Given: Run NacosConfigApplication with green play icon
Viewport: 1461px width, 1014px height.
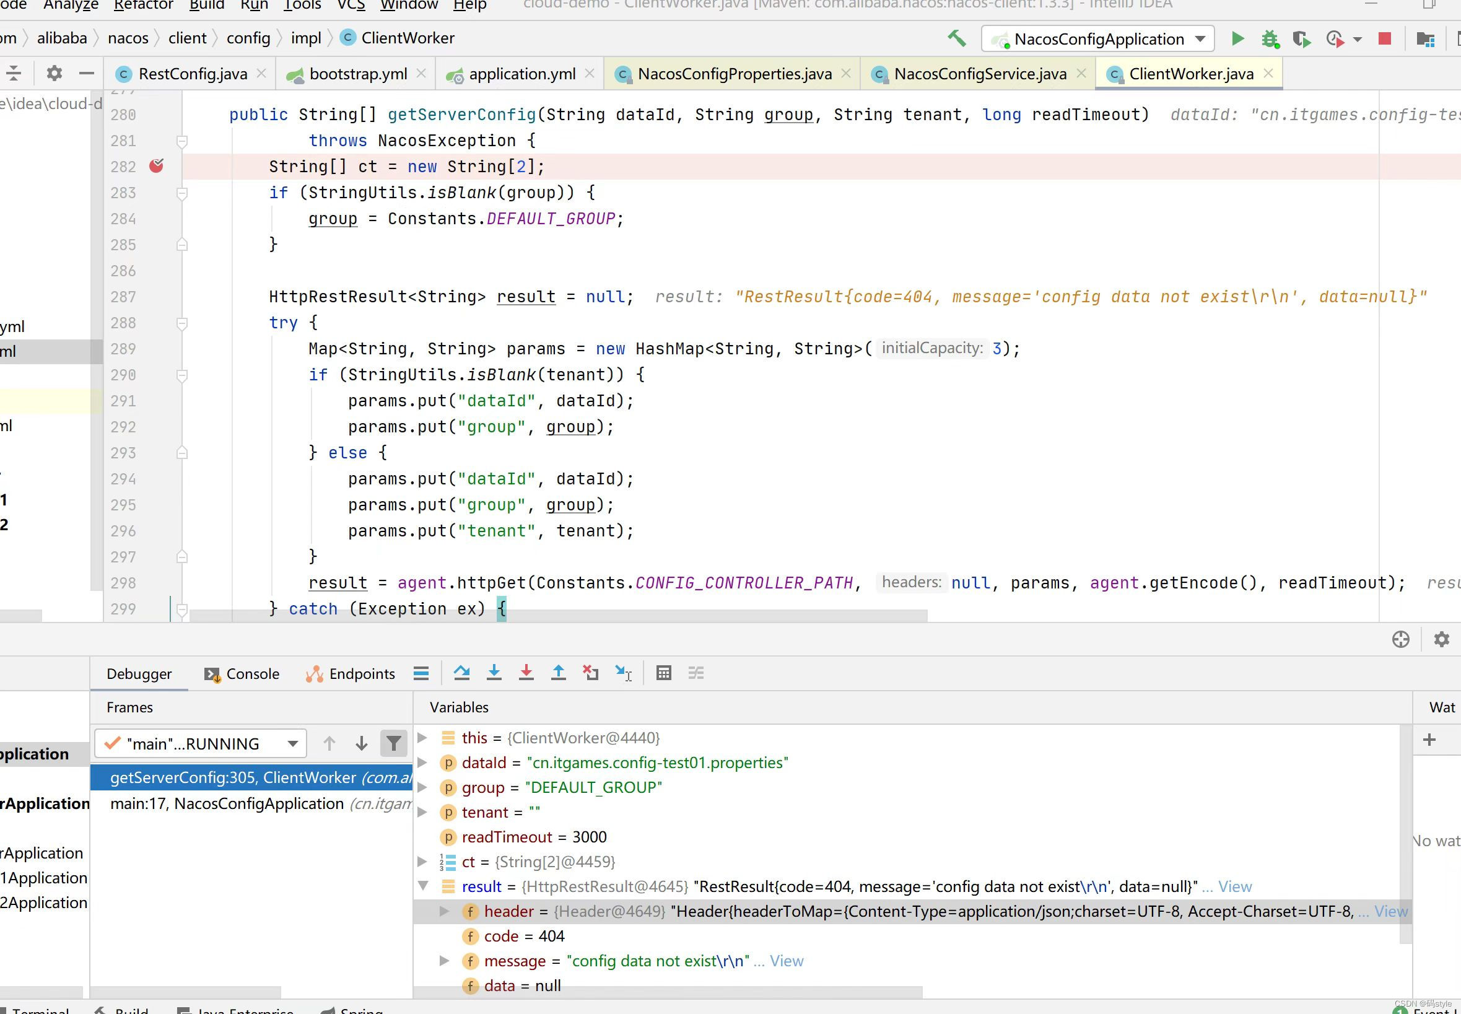Looking at the screenshot, I should [1237, 39].
